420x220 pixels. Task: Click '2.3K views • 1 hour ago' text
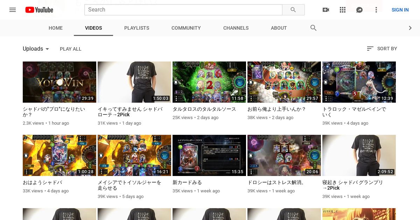click(46, 123)
